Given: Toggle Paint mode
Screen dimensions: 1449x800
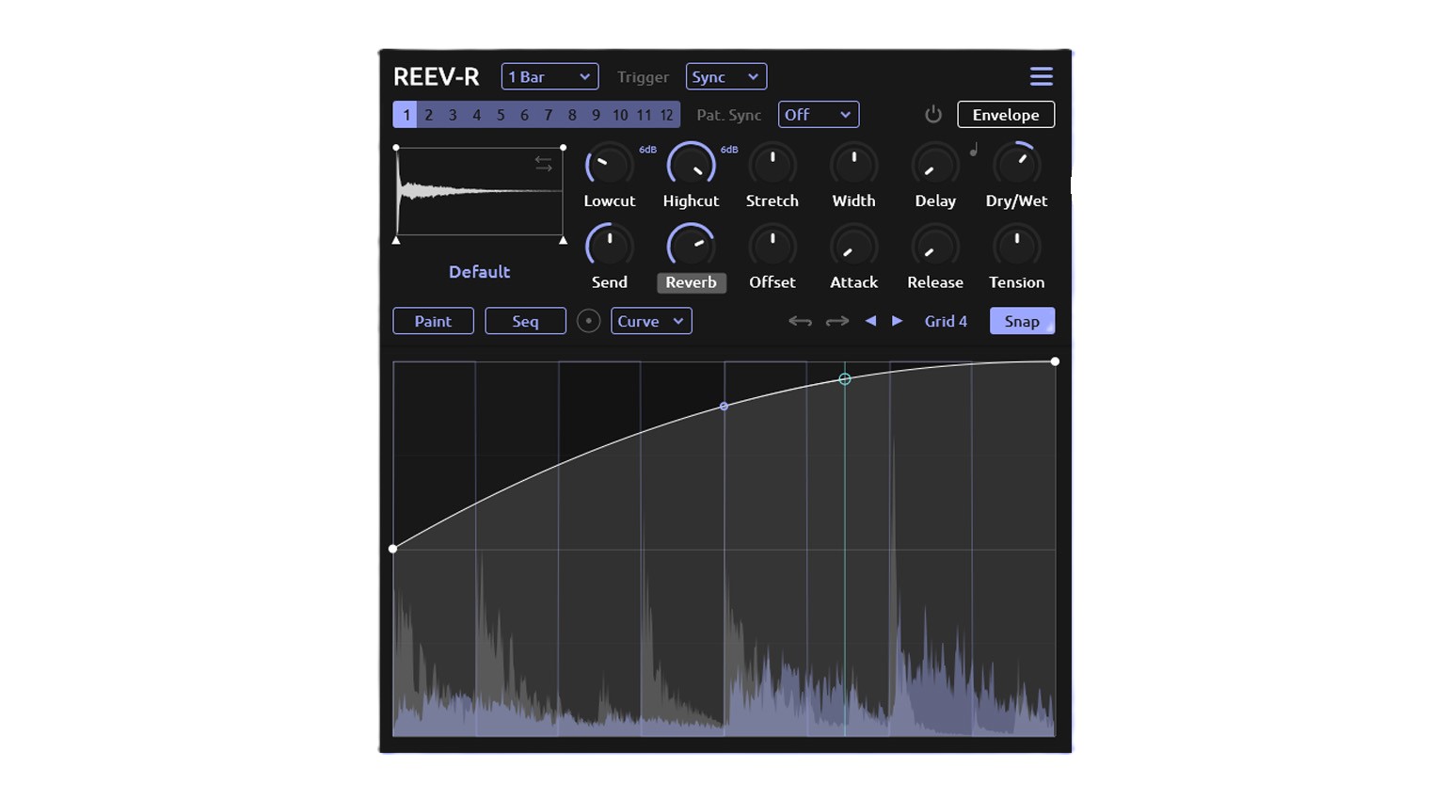Looking at the screenshot, I should (x=433, y=321).
